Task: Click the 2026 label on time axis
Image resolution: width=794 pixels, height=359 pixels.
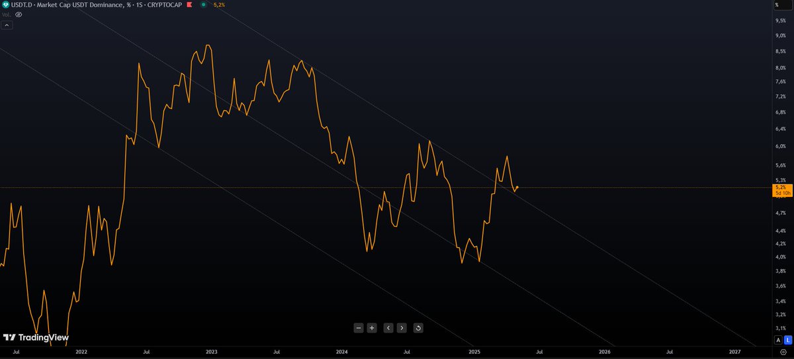Action: click(605, 353)
